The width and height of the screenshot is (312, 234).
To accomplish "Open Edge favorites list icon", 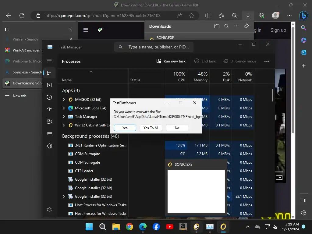I will coord(221,16).
